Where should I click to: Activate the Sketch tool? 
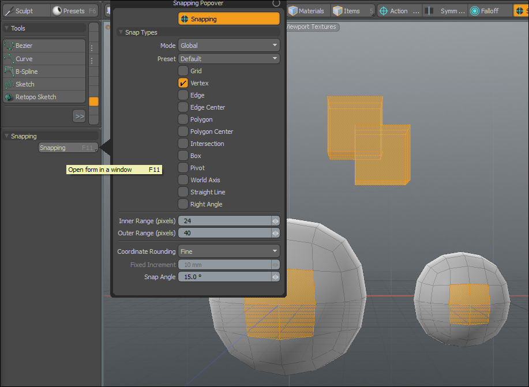[x=44, y=84]
